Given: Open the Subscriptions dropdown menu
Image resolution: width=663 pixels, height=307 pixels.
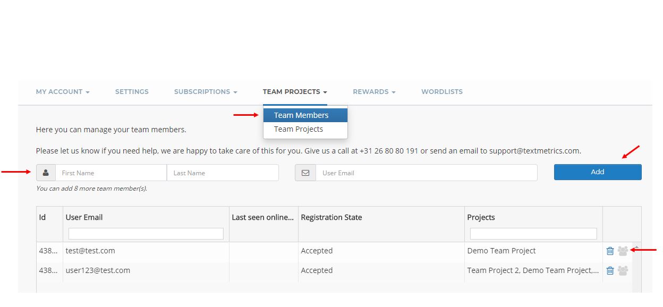Looking at the screenshot, I should (206, 92).
